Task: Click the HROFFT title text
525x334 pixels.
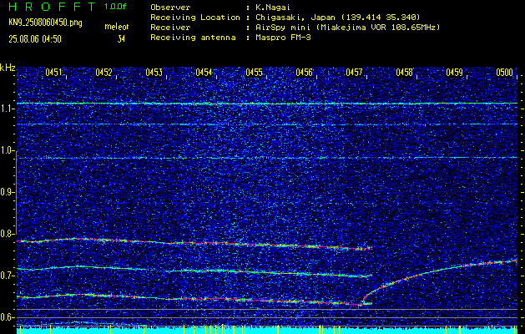Action: tap(52, 7)
